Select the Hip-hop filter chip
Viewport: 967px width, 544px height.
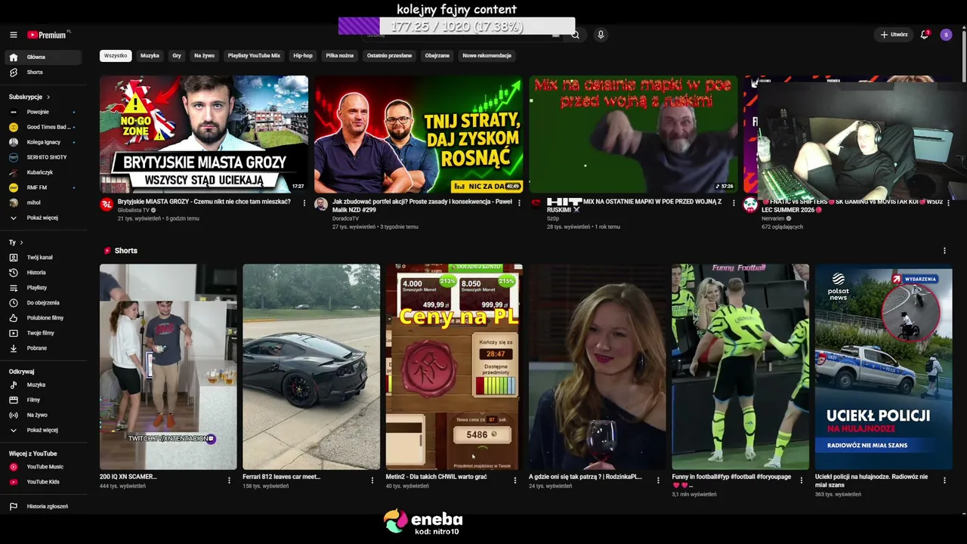(303, 56)
